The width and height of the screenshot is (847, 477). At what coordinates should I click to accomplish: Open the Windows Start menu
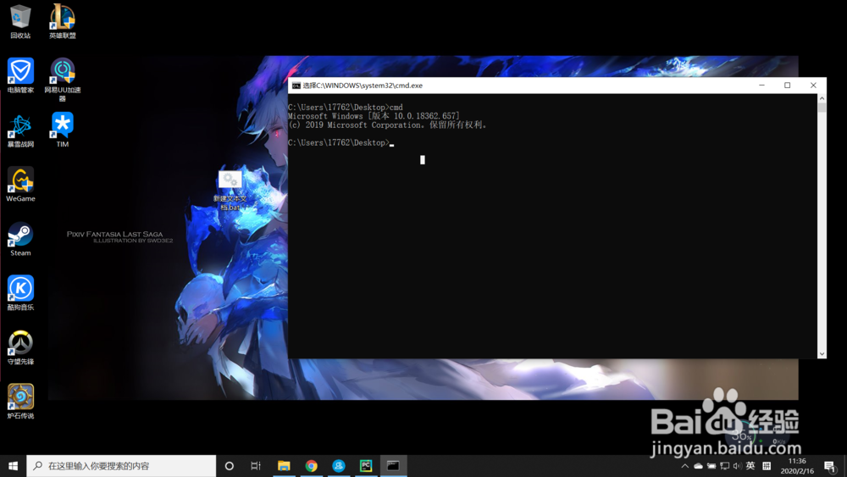[13, 466]
